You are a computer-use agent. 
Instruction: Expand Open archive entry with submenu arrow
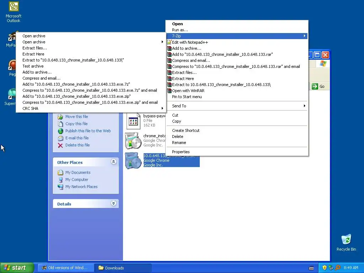click(91, 42)
